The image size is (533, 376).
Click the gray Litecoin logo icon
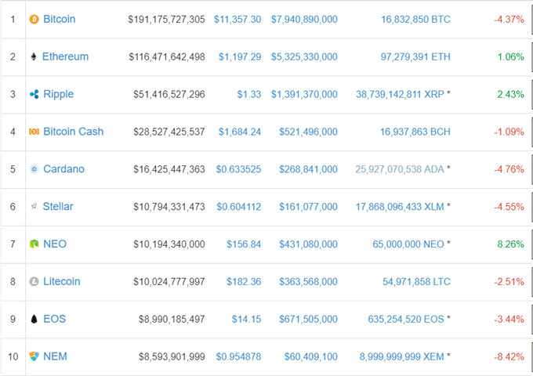(34, 281)
